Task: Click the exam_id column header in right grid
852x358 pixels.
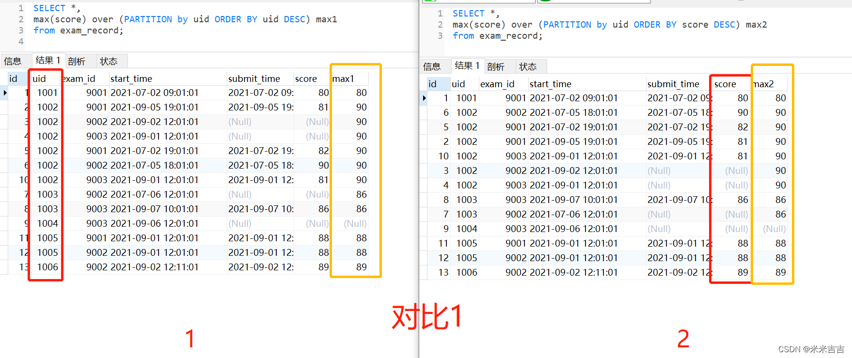Action: click(504, 84)
